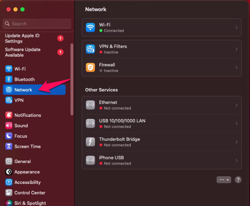Click the magnifying glass search icon
Screen dimensions: 250x206
tap(7, 24)
